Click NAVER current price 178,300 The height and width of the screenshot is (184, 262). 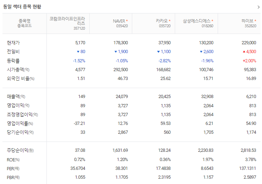[121, 43]
